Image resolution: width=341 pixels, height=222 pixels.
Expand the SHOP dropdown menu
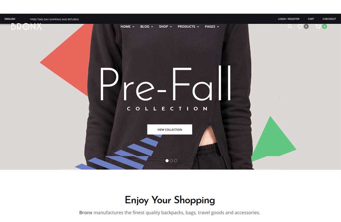click(165, 27)
